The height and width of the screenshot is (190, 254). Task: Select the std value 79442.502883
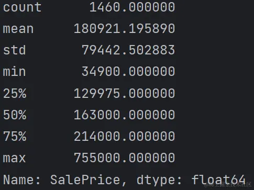tap(128, 50)
